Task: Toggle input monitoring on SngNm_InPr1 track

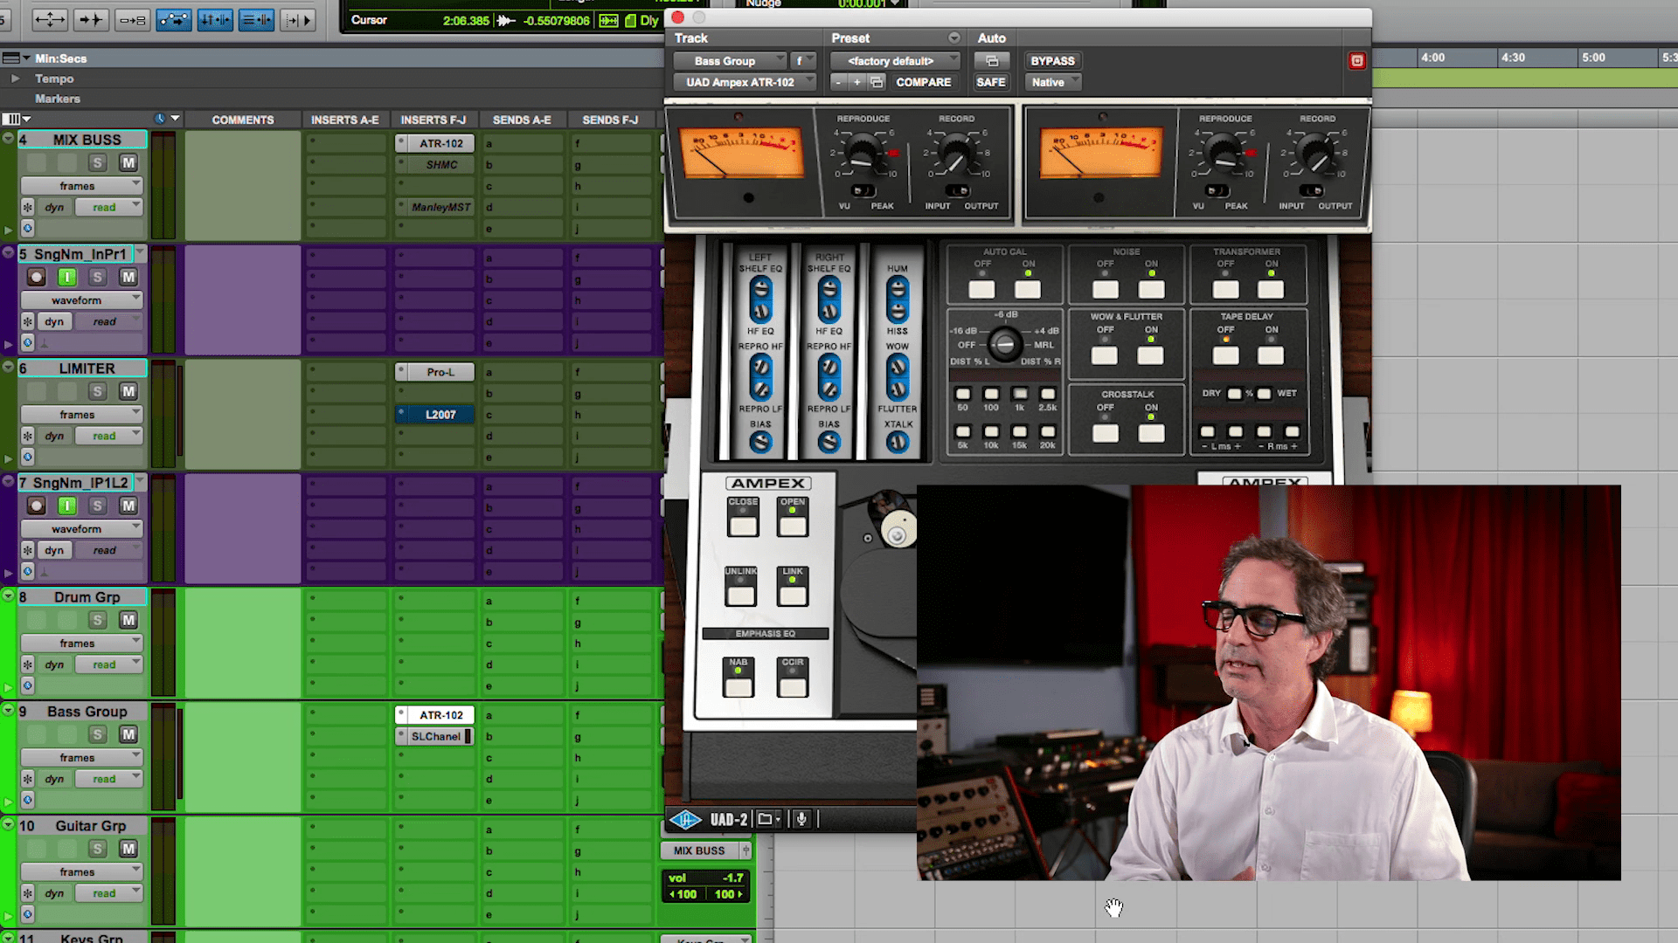Action: coord(67,278)
